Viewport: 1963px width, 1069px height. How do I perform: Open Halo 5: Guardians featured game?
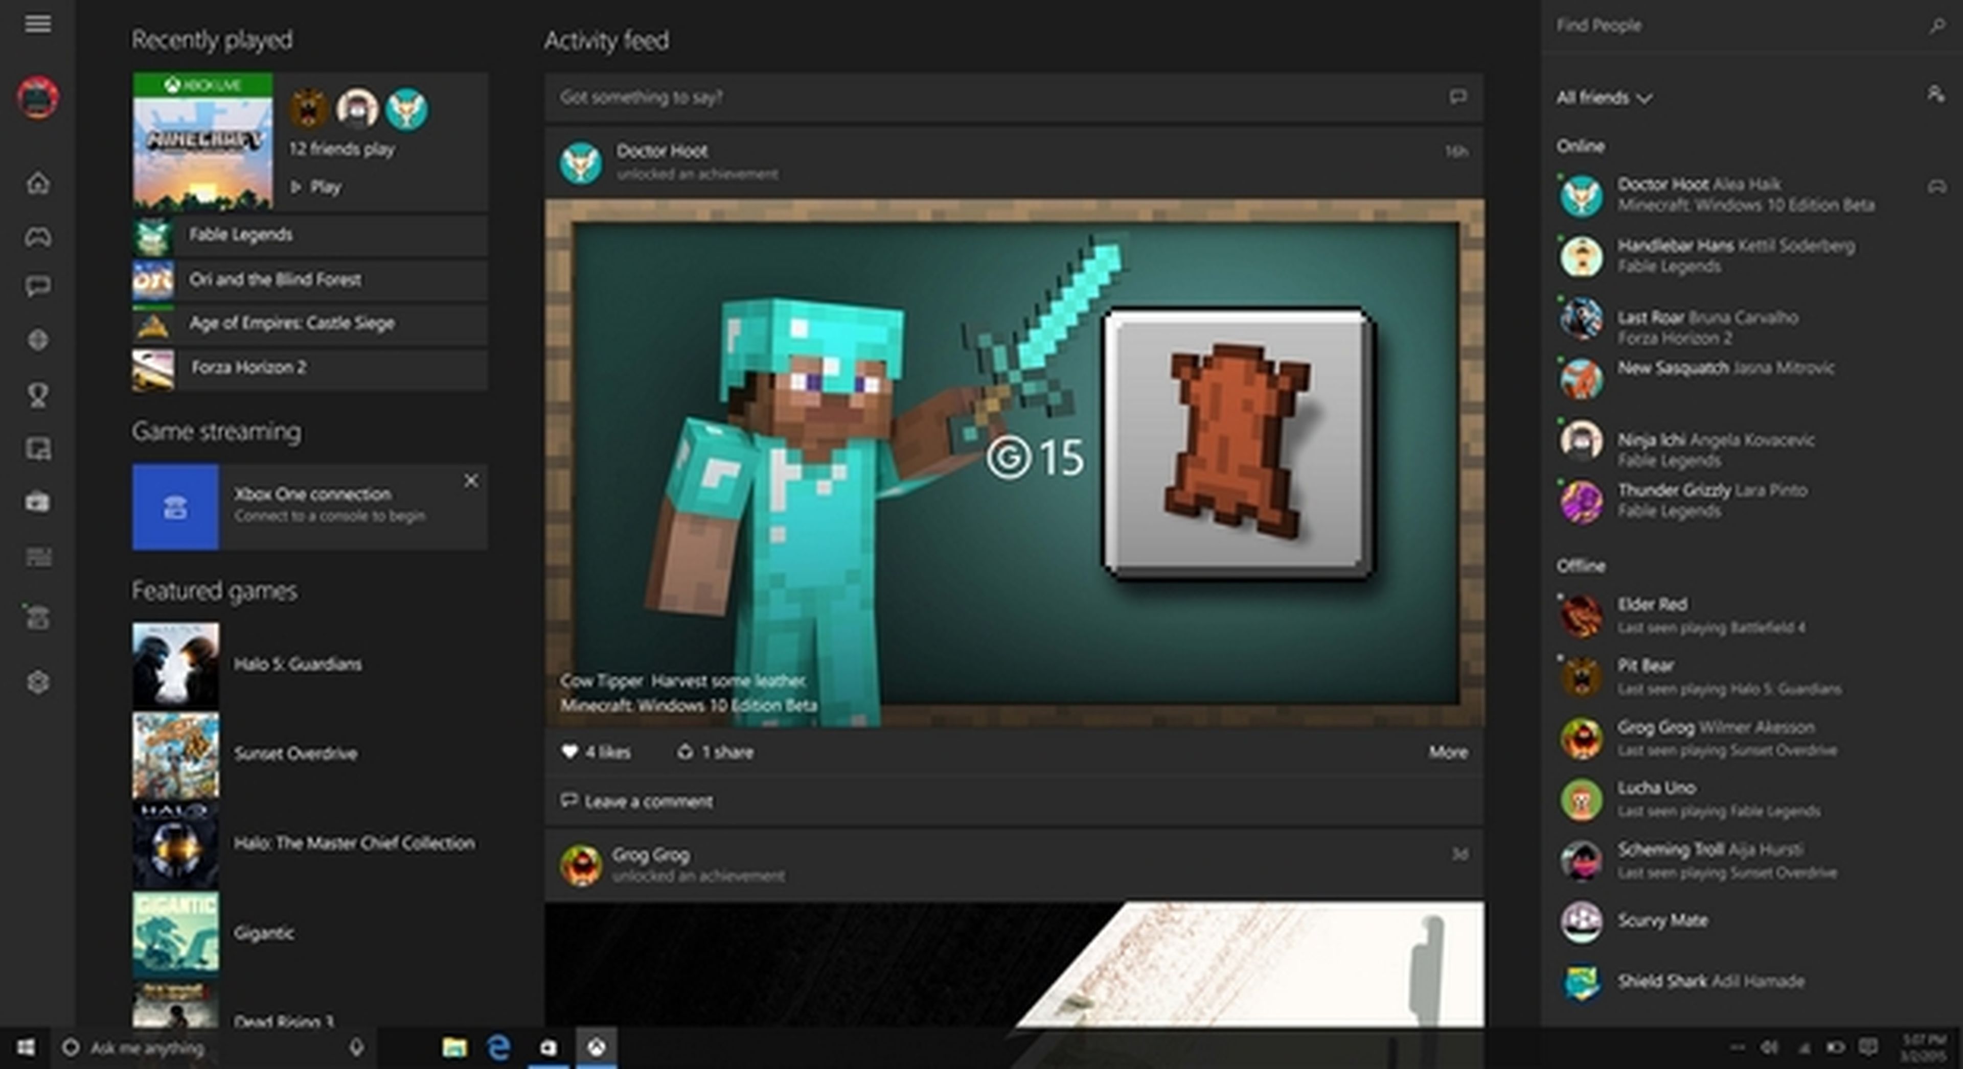(310, 664)
